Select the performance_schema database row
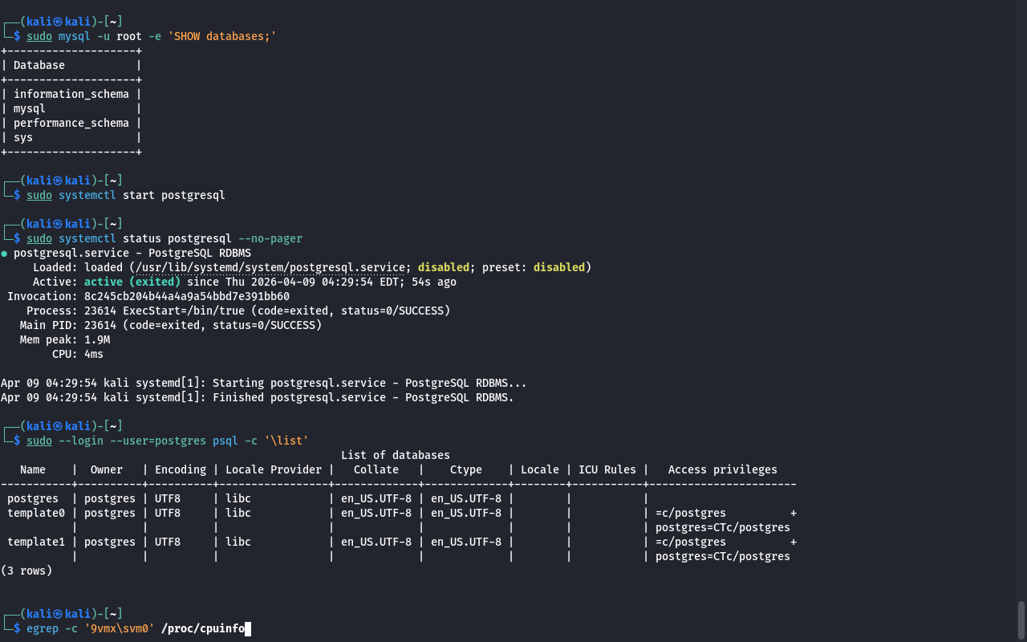This screenshot has width=1027, height=642. 71,123
